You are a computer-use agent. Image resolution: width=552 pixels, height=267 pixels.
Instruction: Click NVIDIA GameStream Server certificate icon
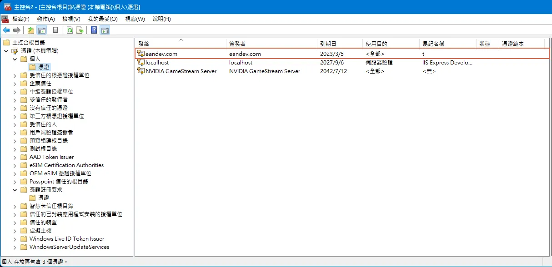tap(141, 71)
